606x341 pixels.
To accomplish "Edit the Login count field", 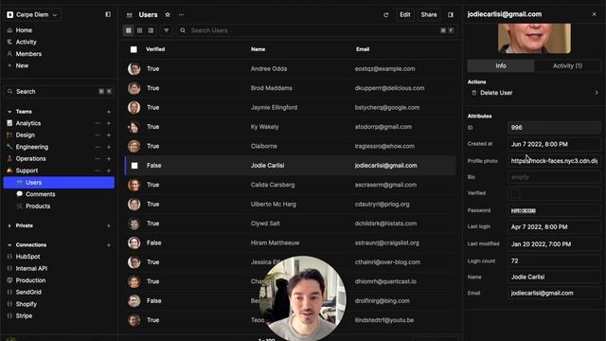I will point(554,261).
